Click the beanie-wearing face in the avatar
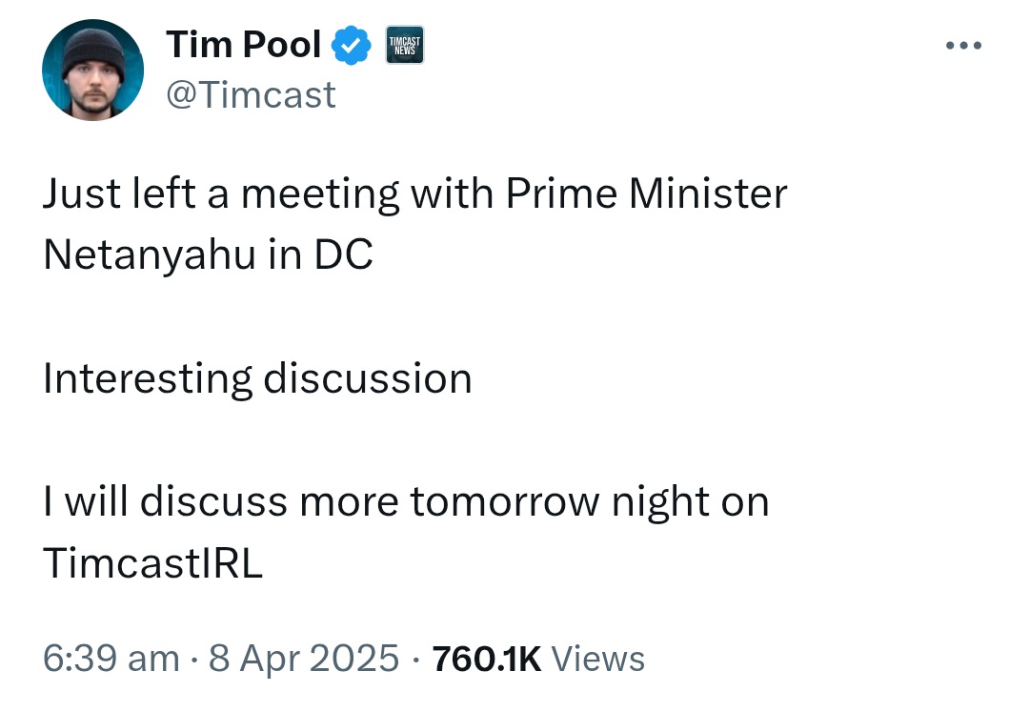The image size is (1029, 712). click(93, 75)
